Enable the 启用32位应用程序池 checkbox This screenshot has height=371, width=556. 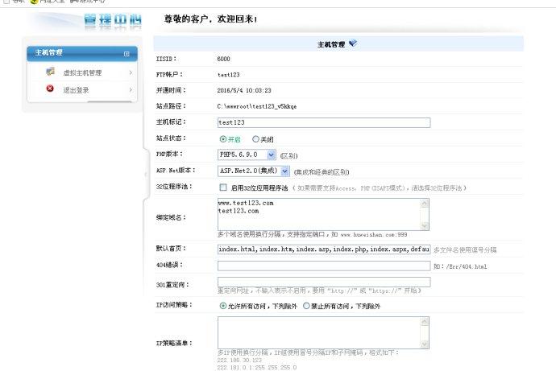[x=223, y=188]
